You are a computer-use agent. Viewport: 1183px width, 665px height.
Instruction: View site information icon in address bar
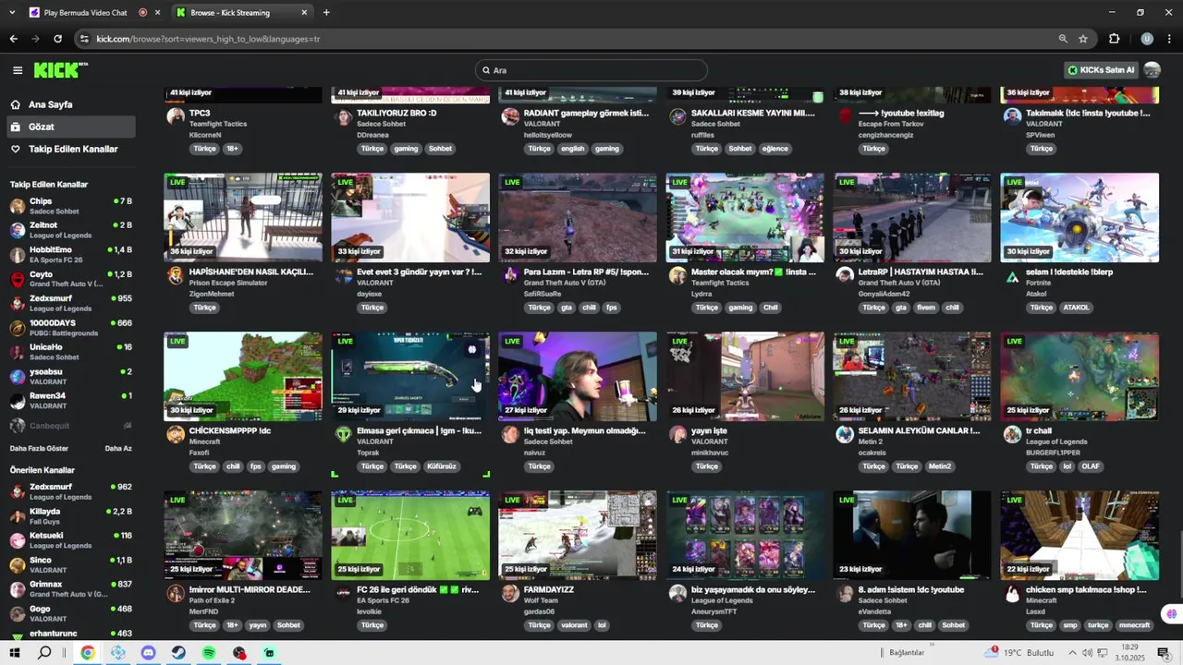[84, 39]
